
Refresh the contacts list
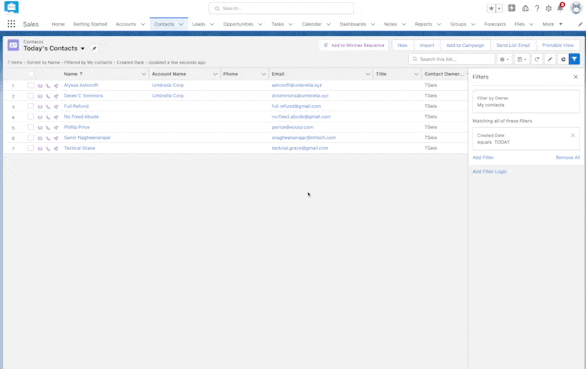[x=537, y=59]
